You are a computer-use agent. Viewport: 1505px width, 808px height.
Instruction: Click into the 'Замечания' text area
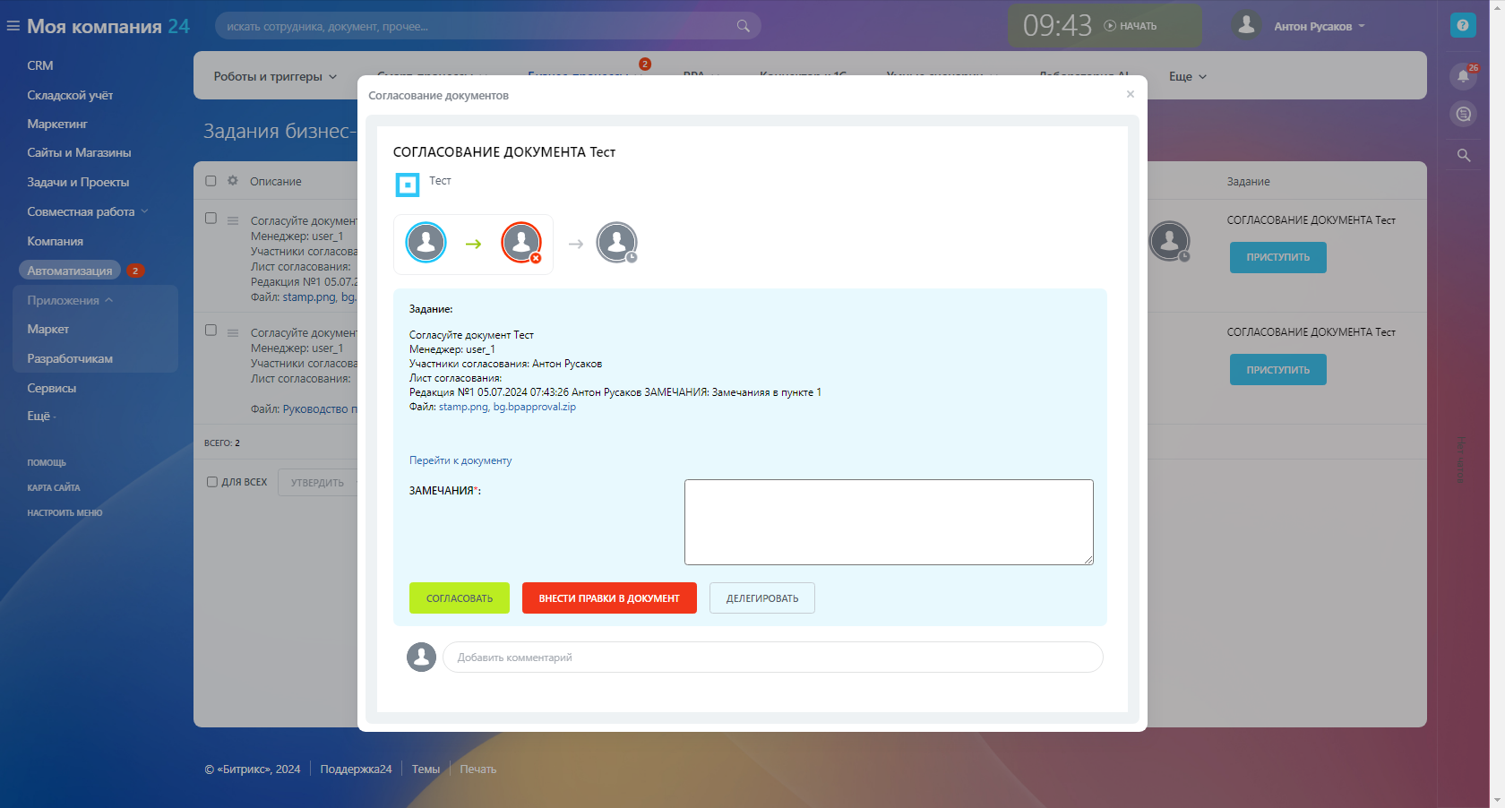(888, 522)
